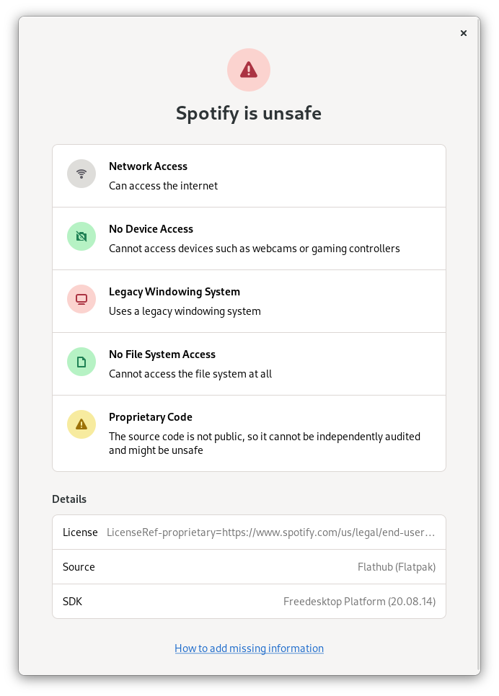Viewport: 499px width, 696px height.
Task: Click the Network Access wifi icon
Action: point(81,174)
